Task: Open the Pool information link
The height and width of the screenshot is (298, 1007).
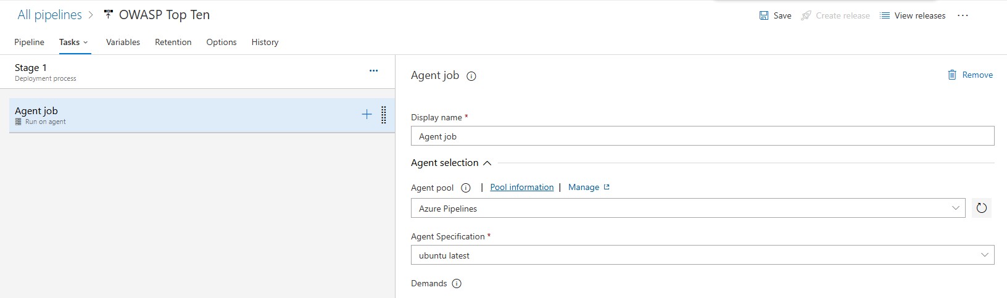Action: (521, 187)
